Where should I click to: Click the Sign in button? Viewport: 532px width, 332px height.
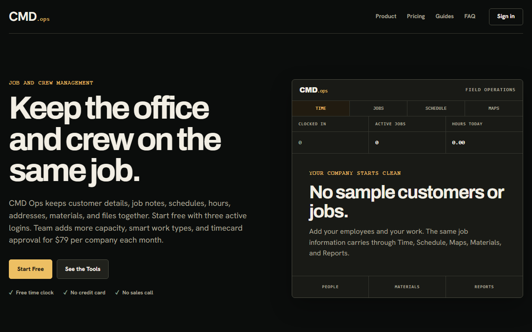point(506,17)
